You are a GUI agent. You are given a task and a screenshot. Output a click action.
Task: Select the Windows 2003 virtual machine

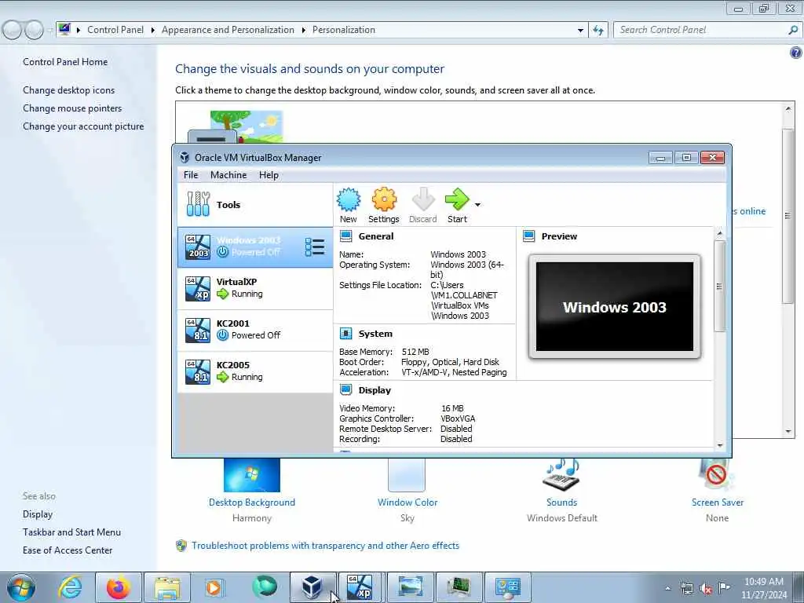point(255,247)
